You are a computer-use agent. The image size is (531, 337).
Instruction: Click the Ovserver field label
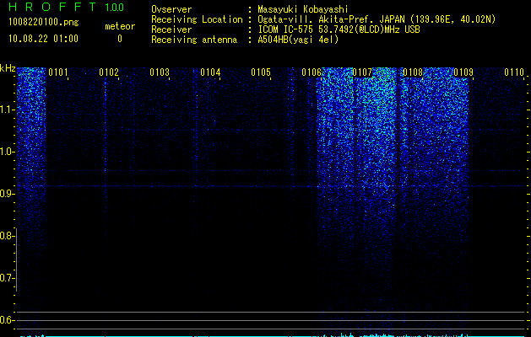pyautogui.click(x=171, y=9)
